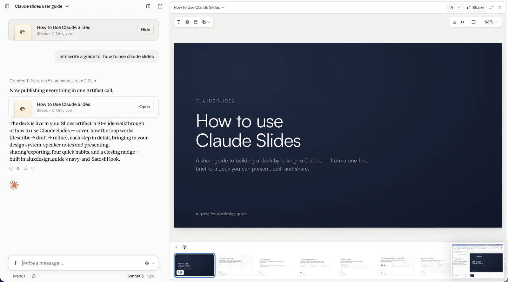Select slide 5 thumbnail

pos(356,265)
